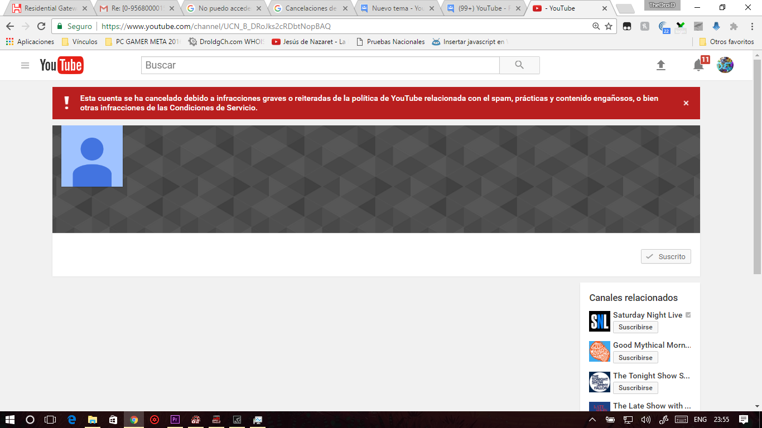The height and width of the screenshot is (428, 762).
Task: Subscribe to Saturday Night Live
Action: tap(635, 327)
